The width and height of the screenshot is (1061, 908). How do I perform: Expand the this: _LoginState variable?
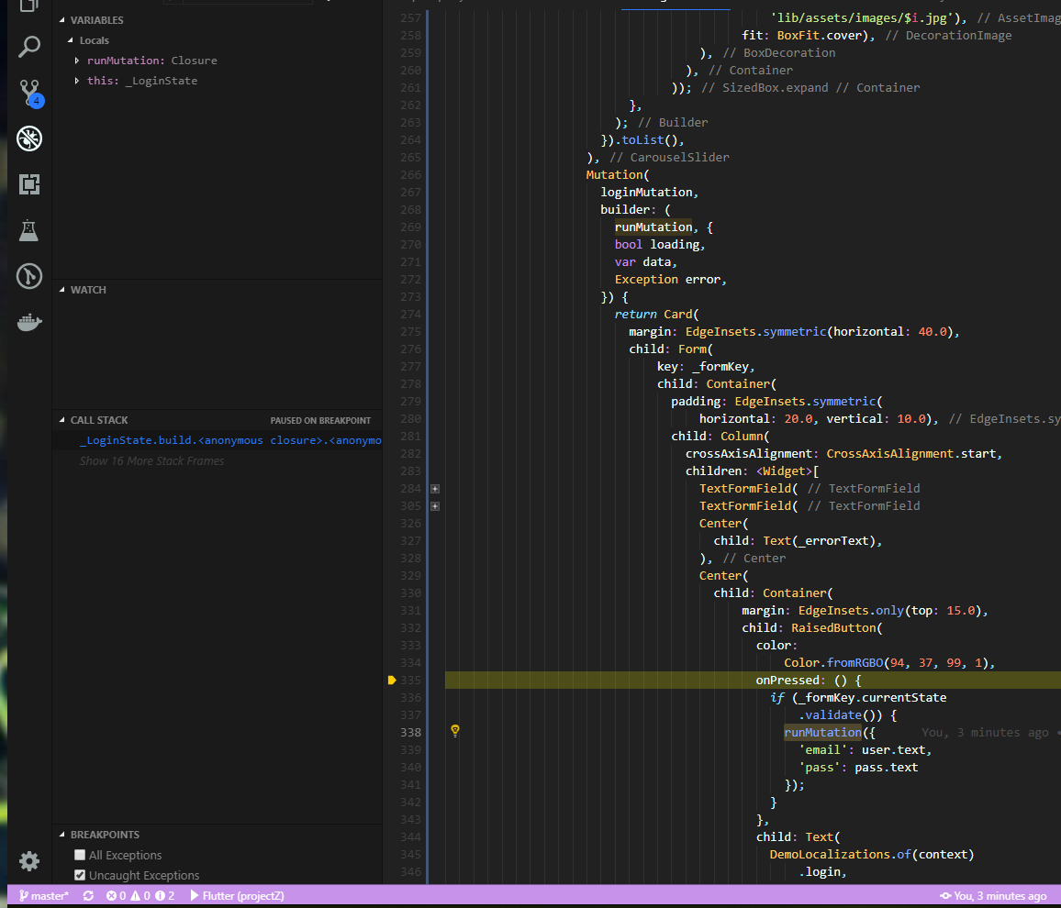point(77,81)
